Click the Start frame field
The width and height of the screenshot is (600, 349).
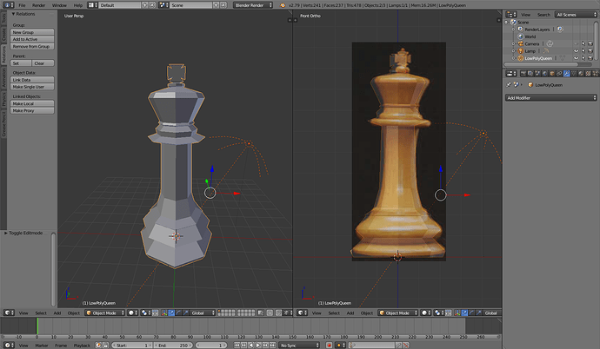pos(132,346)
